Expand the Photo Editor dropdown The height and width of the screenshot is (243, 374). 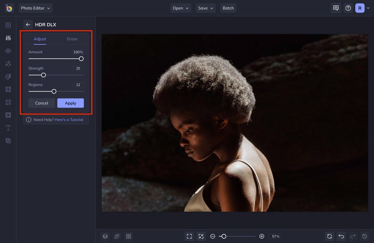(x=36, y=8)
